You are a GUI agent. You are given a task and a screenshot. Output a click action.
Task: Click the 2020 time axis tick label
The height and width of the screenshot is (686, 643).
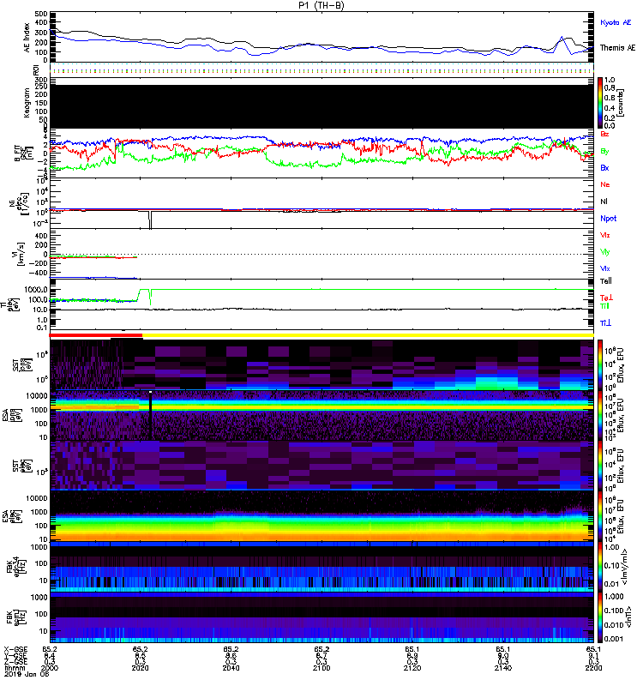tap(140, 668)
